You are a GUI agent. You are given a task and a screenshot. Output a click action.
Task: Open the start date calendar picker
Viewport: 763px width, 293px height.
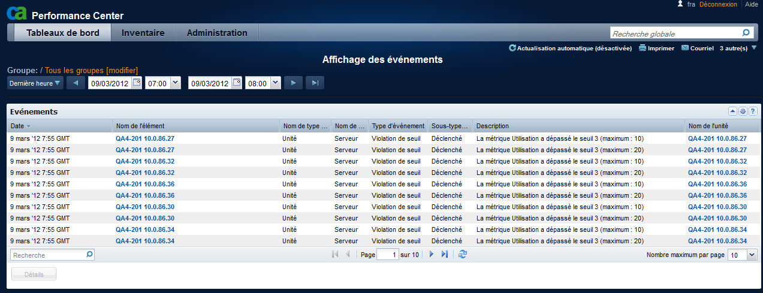tap(137, 83)
